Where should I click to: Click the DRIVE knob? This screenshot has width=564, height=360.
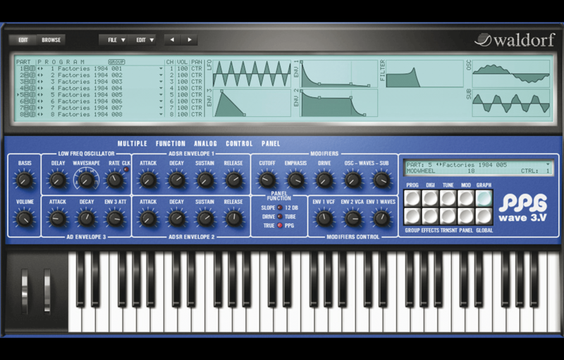coord(324,180)
